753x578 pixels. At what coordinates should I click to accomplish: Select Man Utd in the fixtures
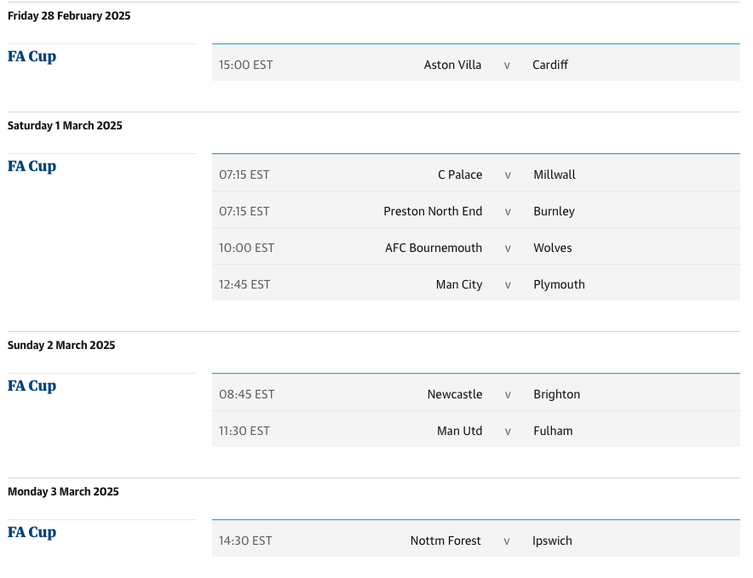click(459, 431)
